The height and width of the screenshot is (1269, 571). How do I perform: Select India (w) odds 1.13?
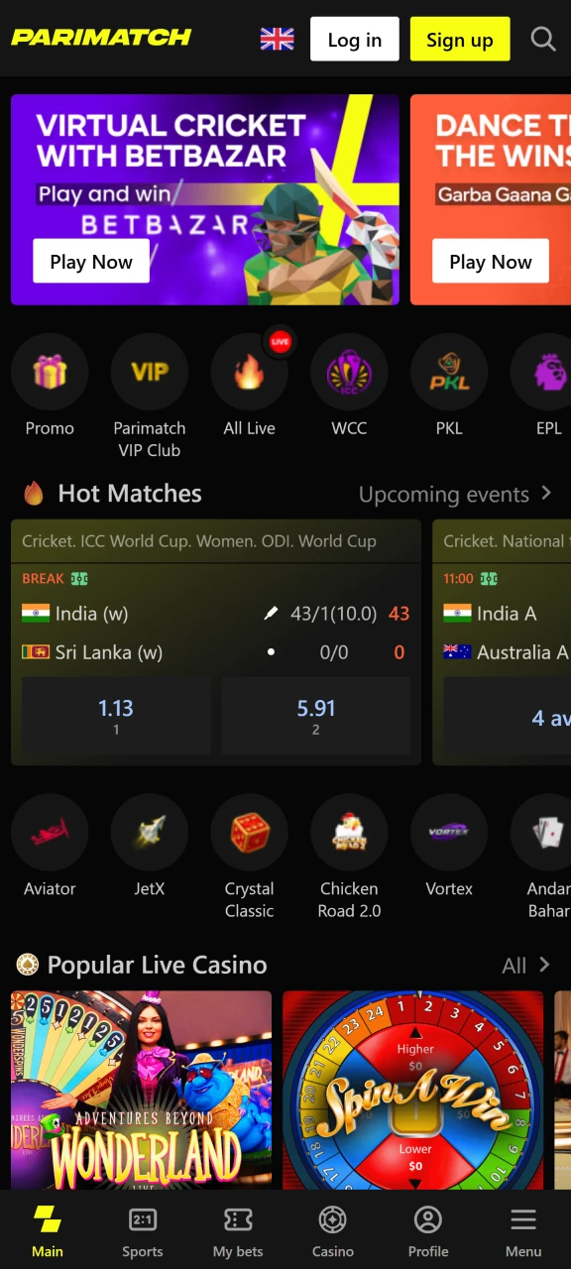click(x=116, y=716)
